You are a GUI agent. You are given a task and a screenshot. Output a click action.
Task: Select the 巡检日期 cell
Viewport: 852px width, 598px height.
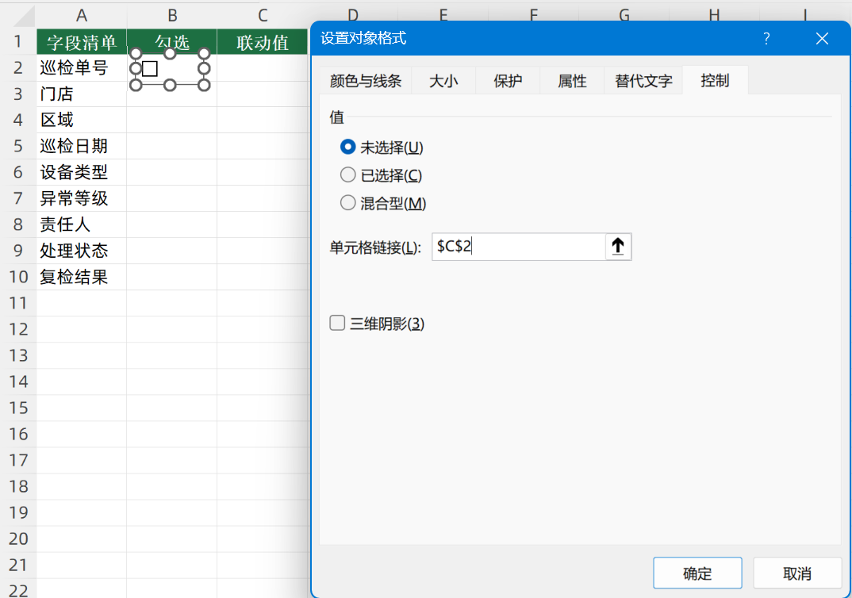(82, 146)
